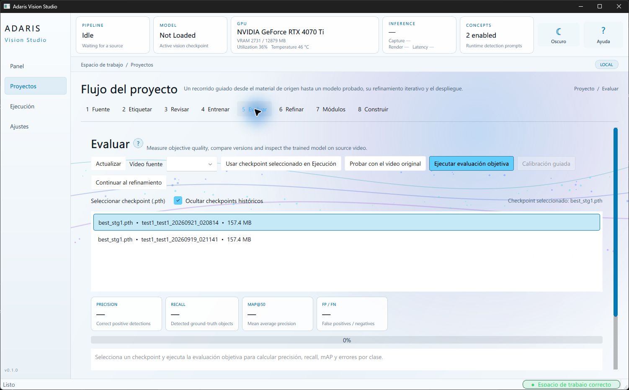Open Ejecución in the sidebar
Screen dimensions: 629x390
coord(35,106)
